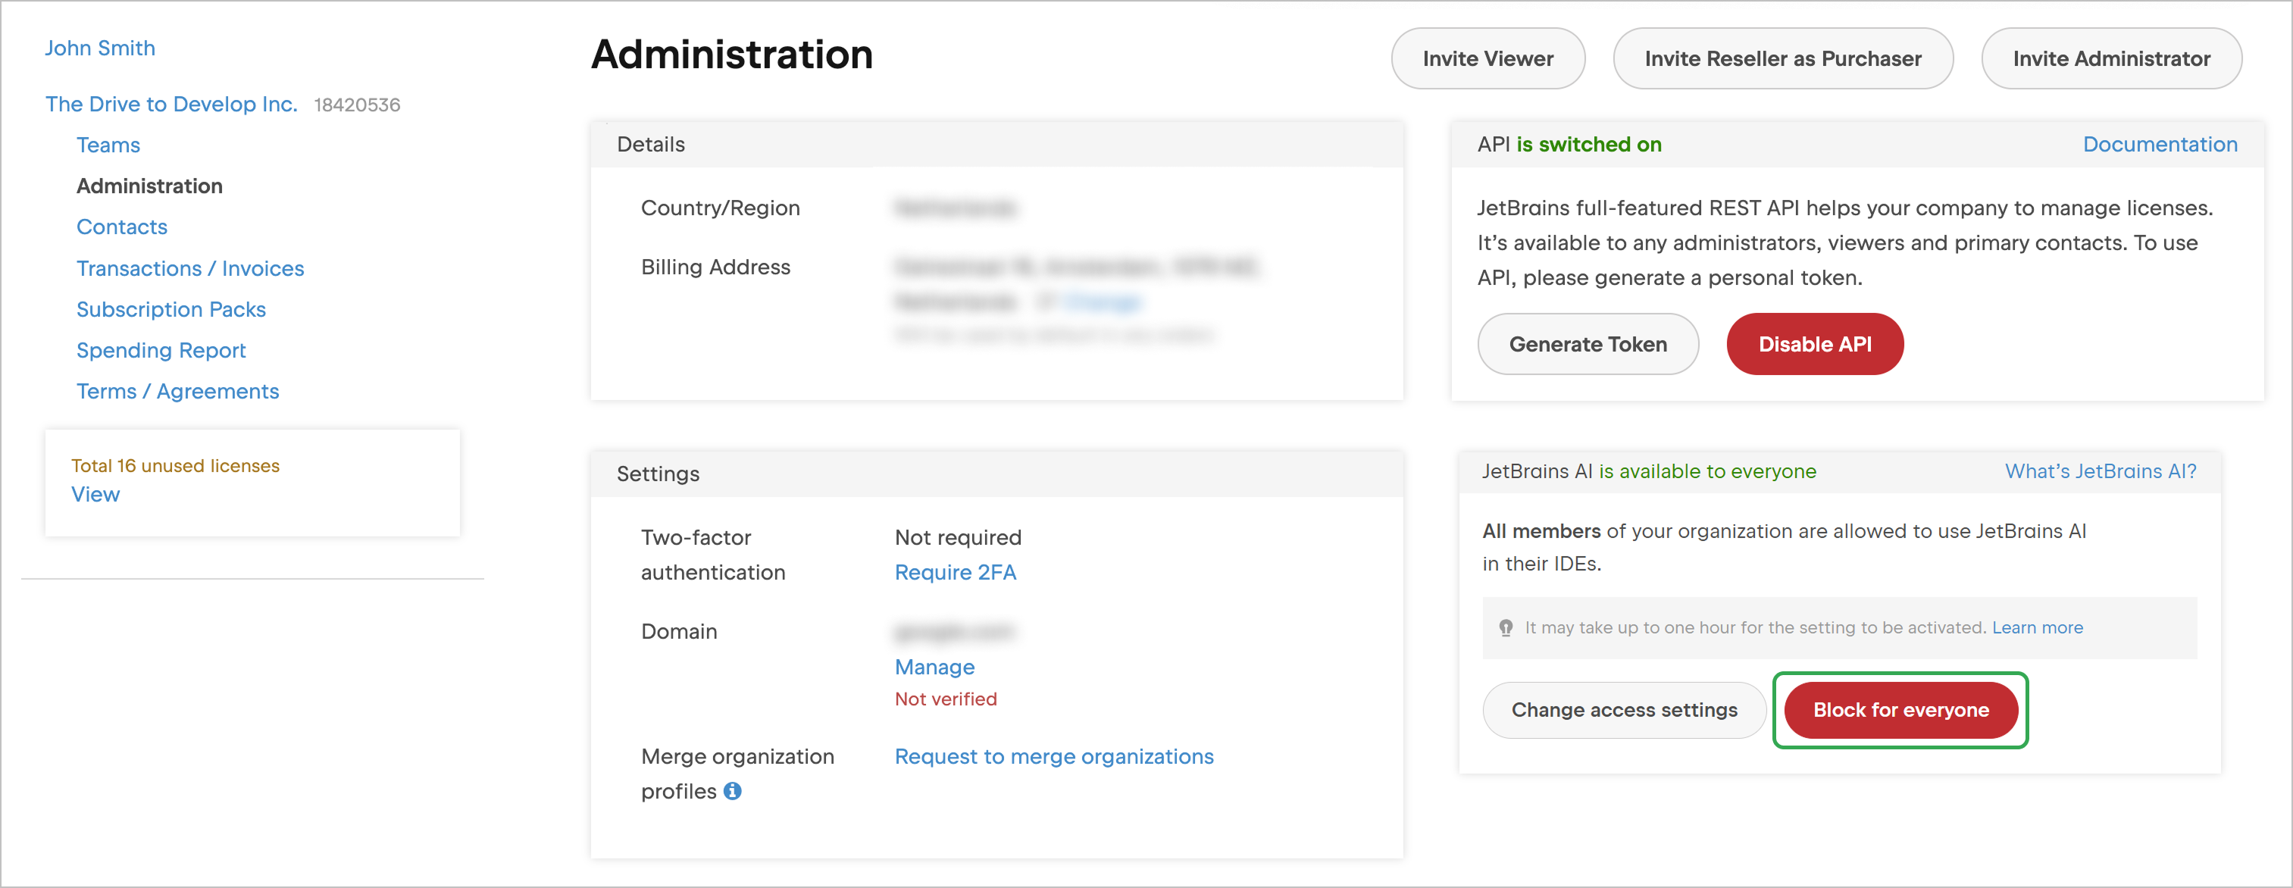Click the Invite Viewer button
This screenshot has height=888, width=2293.
pyautogui.click(x=1487, y=58)
